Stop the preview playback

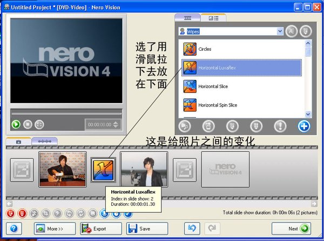click(28, 124)
